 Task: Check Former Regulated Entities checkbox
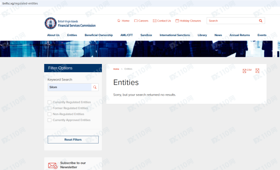[50, 108]
